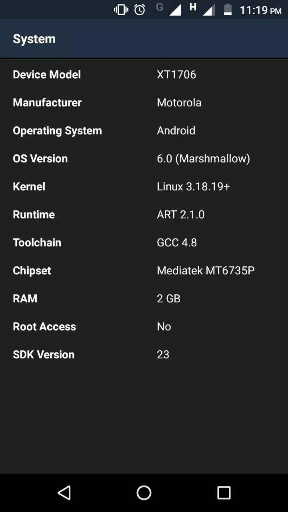This screenshot has width=288, height=512.
Task: Select the Runtime ART 2.1.0 row
Action: click(144, 214)
